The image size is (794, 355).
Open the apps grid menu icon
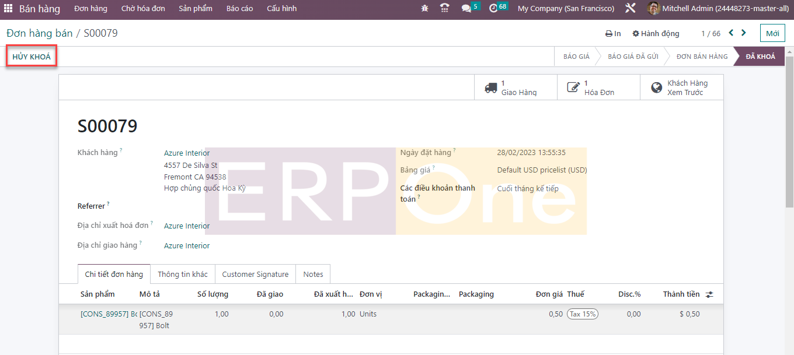[x=8, y=9]
